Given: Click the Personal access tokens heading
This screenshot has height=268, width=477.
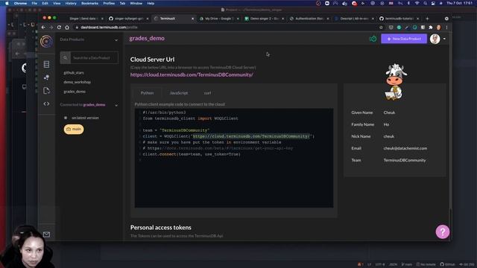Looking at the screenshot, I should pos(161,227).
